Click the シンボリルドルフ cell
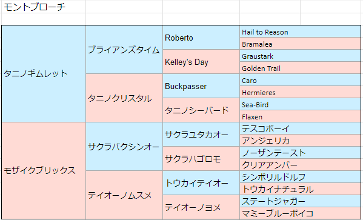363x220 pixels. [x=300, y=177]
